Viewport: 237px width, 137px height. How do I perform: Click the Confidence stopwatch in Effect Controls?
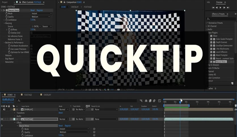[7, 20]
